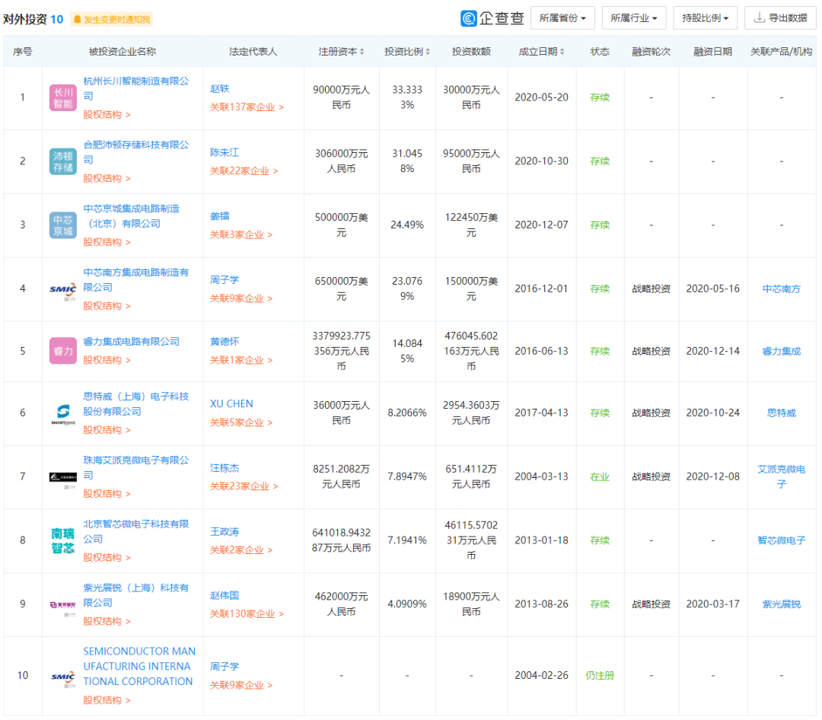Expand 关联130家企业 link
This screenshot has height=720, width=822.
[247, 613]
